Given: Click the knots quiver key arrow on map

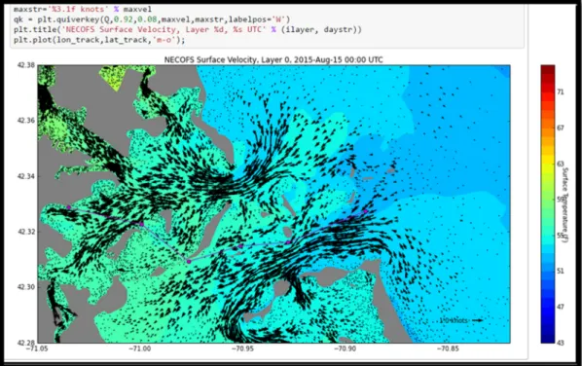Looking at the screenshot, I should click(x=477, y=320).
